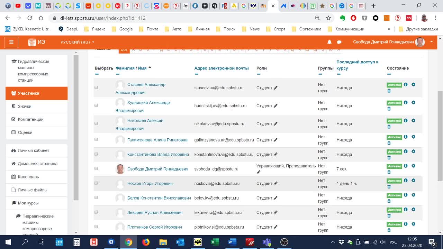
Task: Show hidden system tray icons
Action: click(x=333, y=242)
